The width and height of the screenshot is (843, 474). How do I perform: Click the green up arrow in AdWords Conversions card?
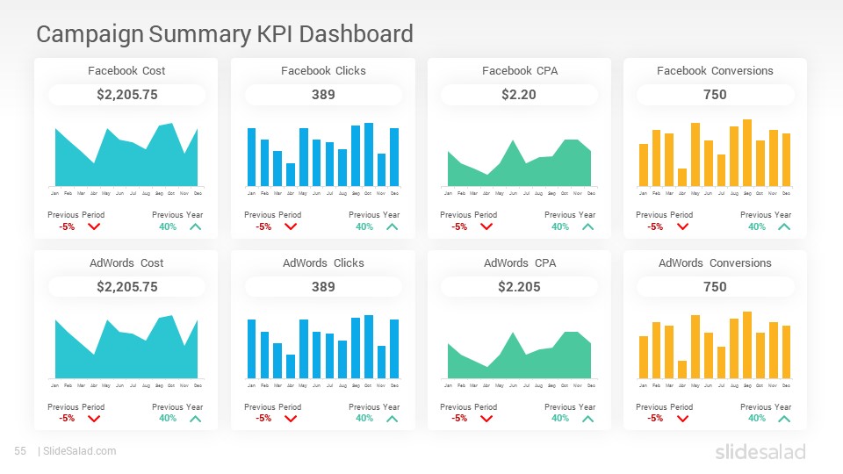tap(784, 419)
